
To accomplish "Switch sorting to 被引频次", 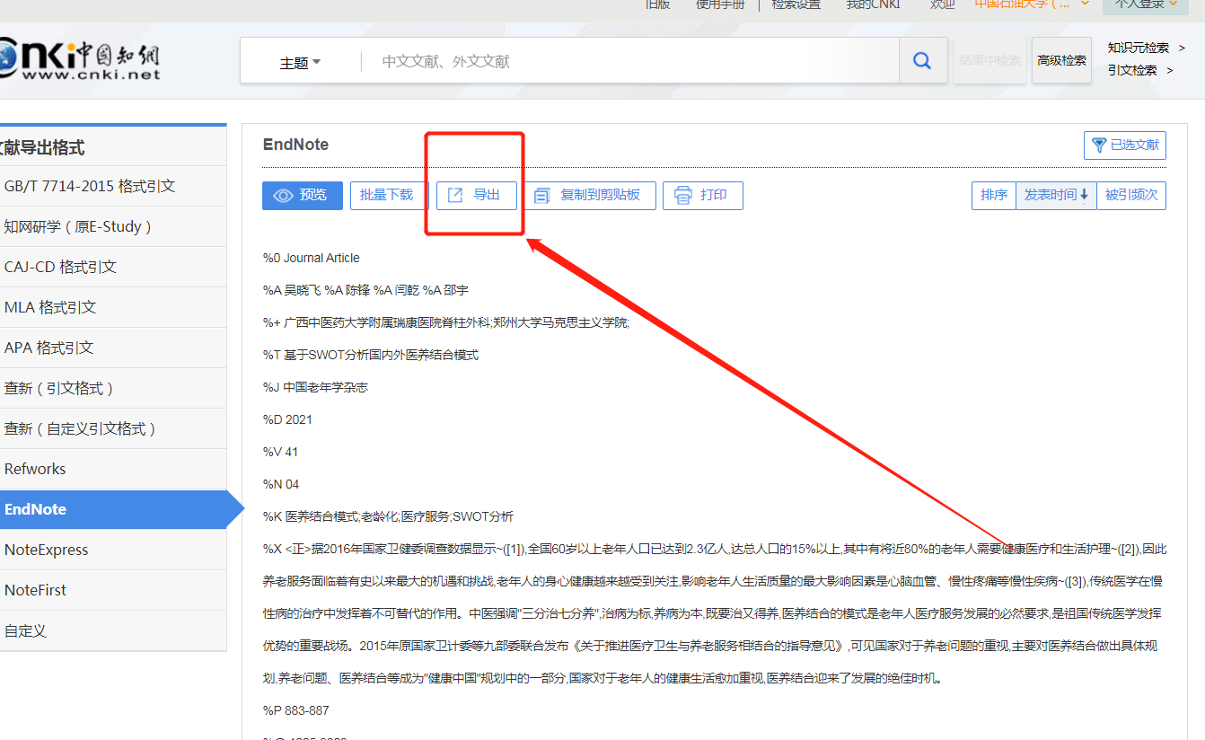I will click(x=1131, y=195).
